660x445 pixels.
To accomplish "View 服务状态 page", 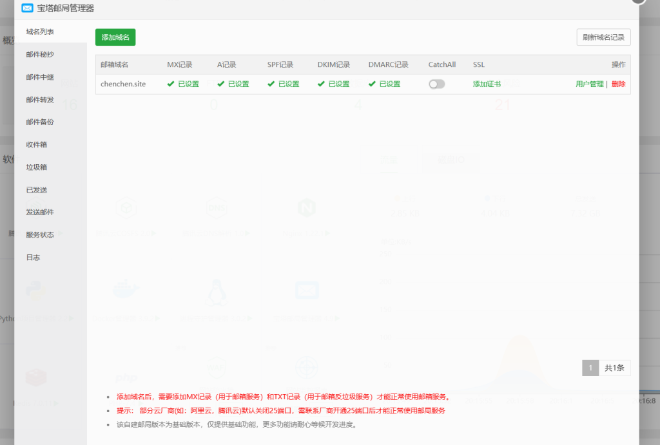I will 40,235.
